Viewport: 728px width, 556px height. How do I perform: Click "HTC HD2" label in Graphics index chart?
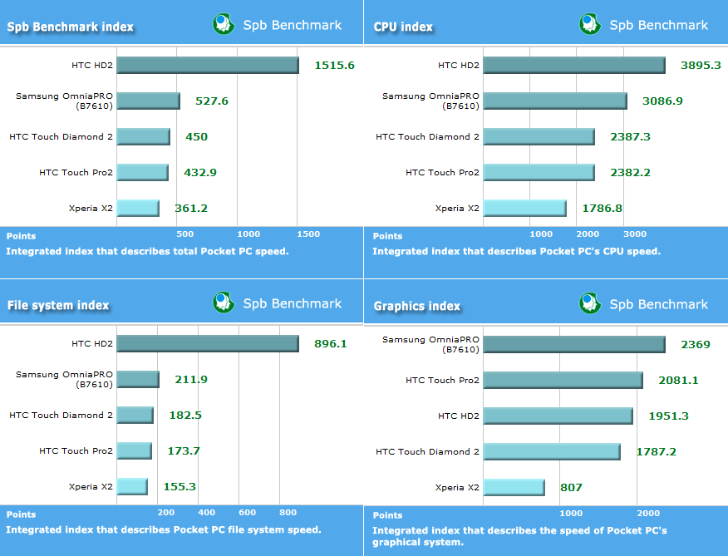point(459,416)
